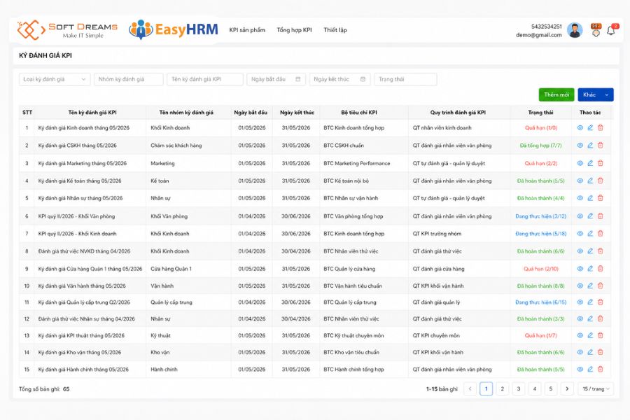The height and width of the screenshot is (420, 630).
Task: Edit KPI quý II/2026 Khối Văn phòng
Action: (x=590, y=216)
